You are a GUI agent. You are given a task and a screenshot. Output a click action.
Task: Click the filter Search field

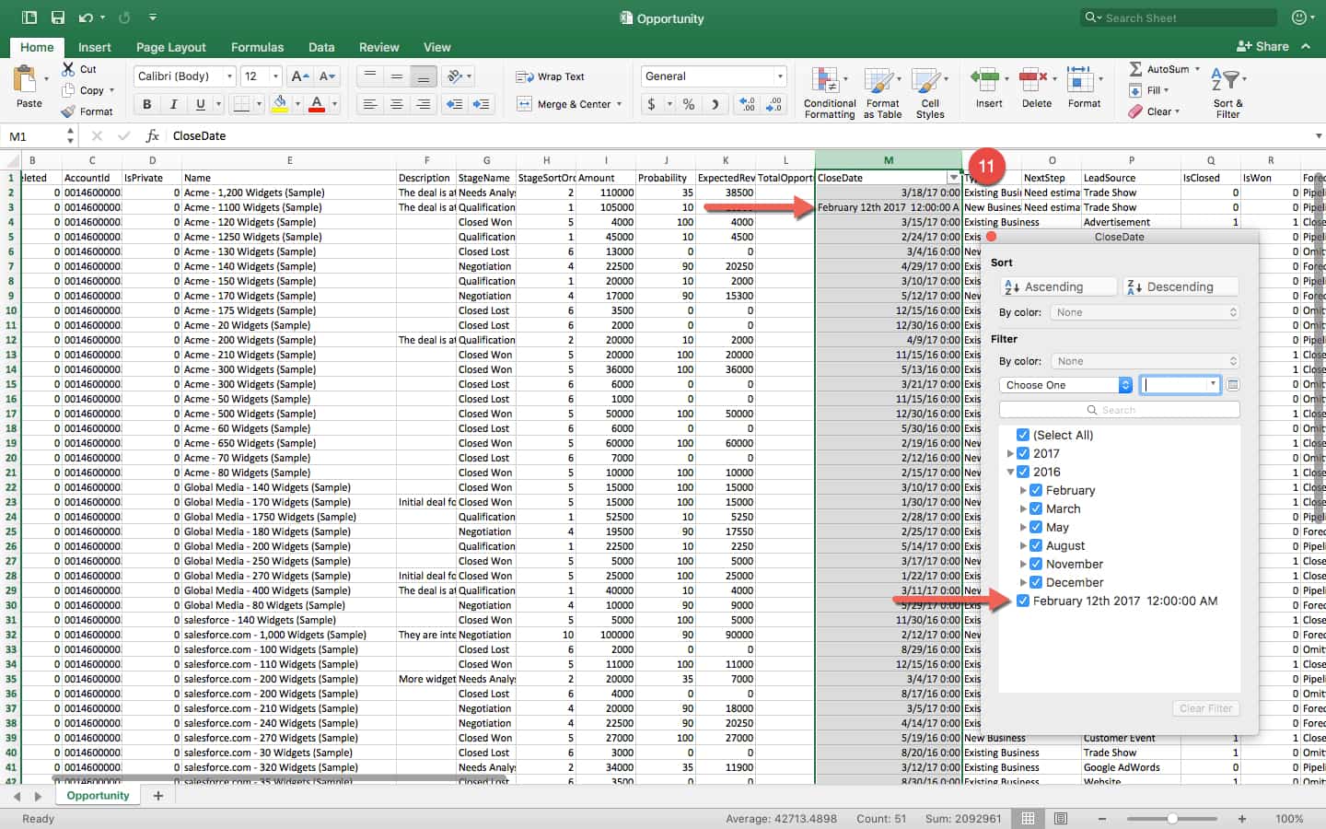point(1119,410)
